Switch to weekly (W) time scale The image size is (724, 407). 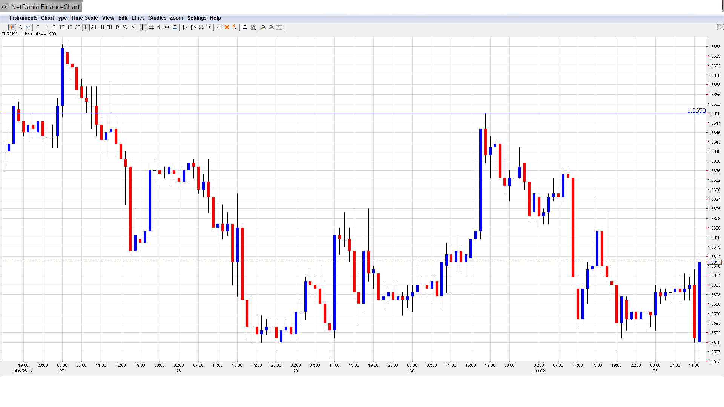pos(125,27)
